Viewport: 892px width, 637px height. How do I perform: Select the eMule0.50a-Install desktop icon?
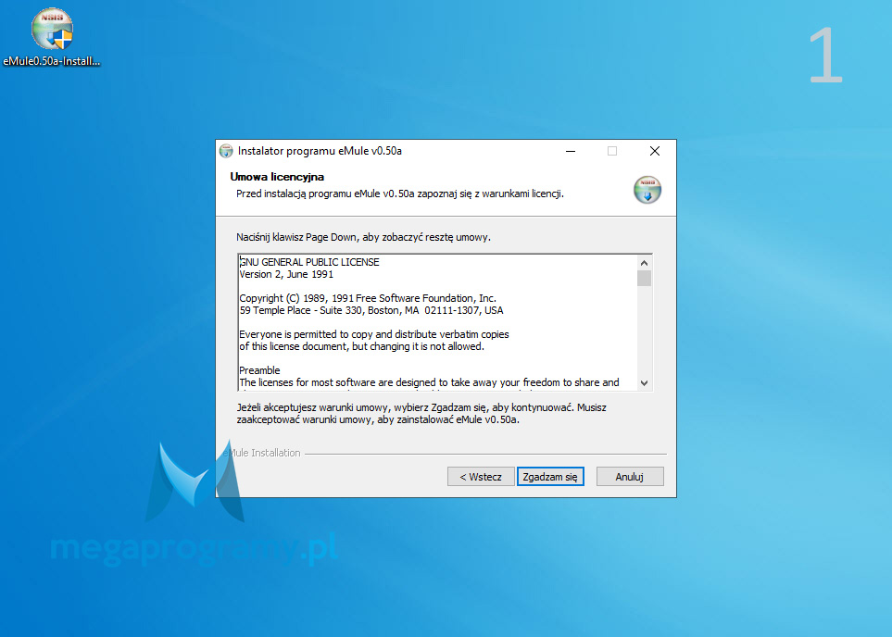click(52, 38)
